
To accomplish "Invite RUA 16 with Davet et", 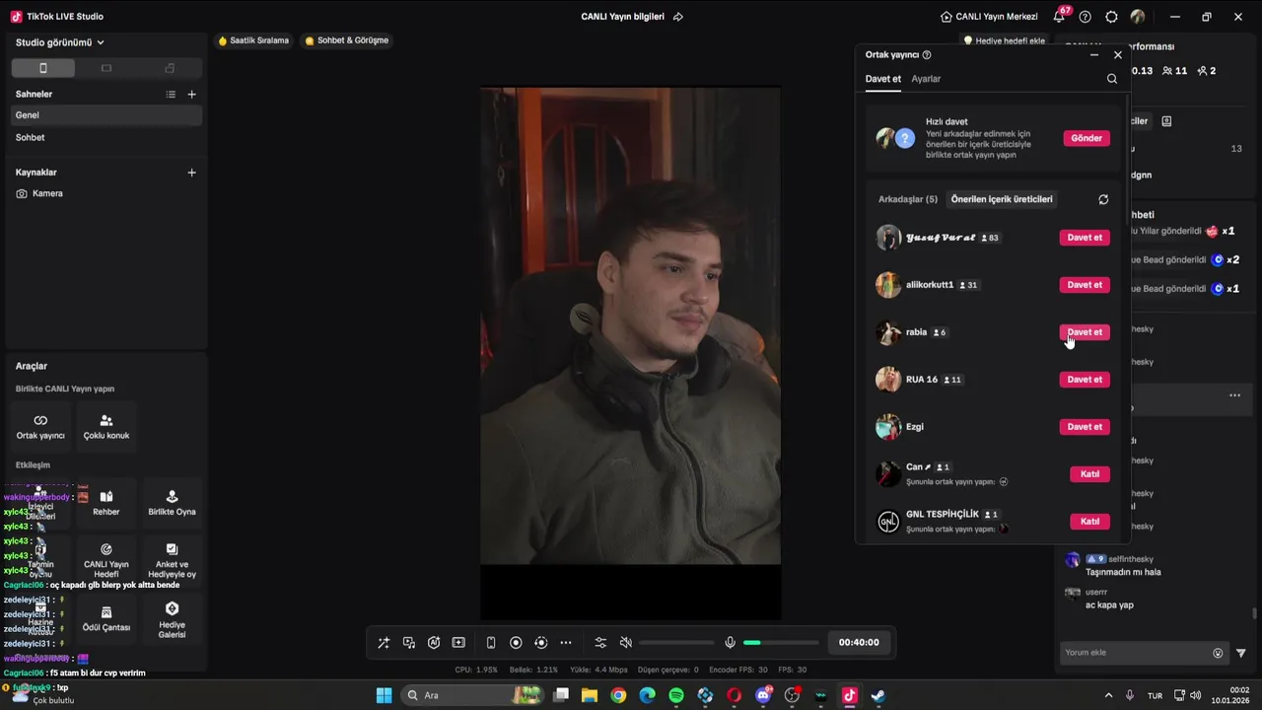I will [1085, 380].
